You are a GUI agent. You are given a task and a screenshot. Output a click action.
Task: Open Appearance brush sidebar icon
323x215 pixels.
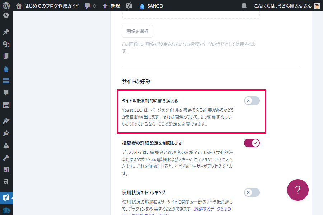pos(6,121)
